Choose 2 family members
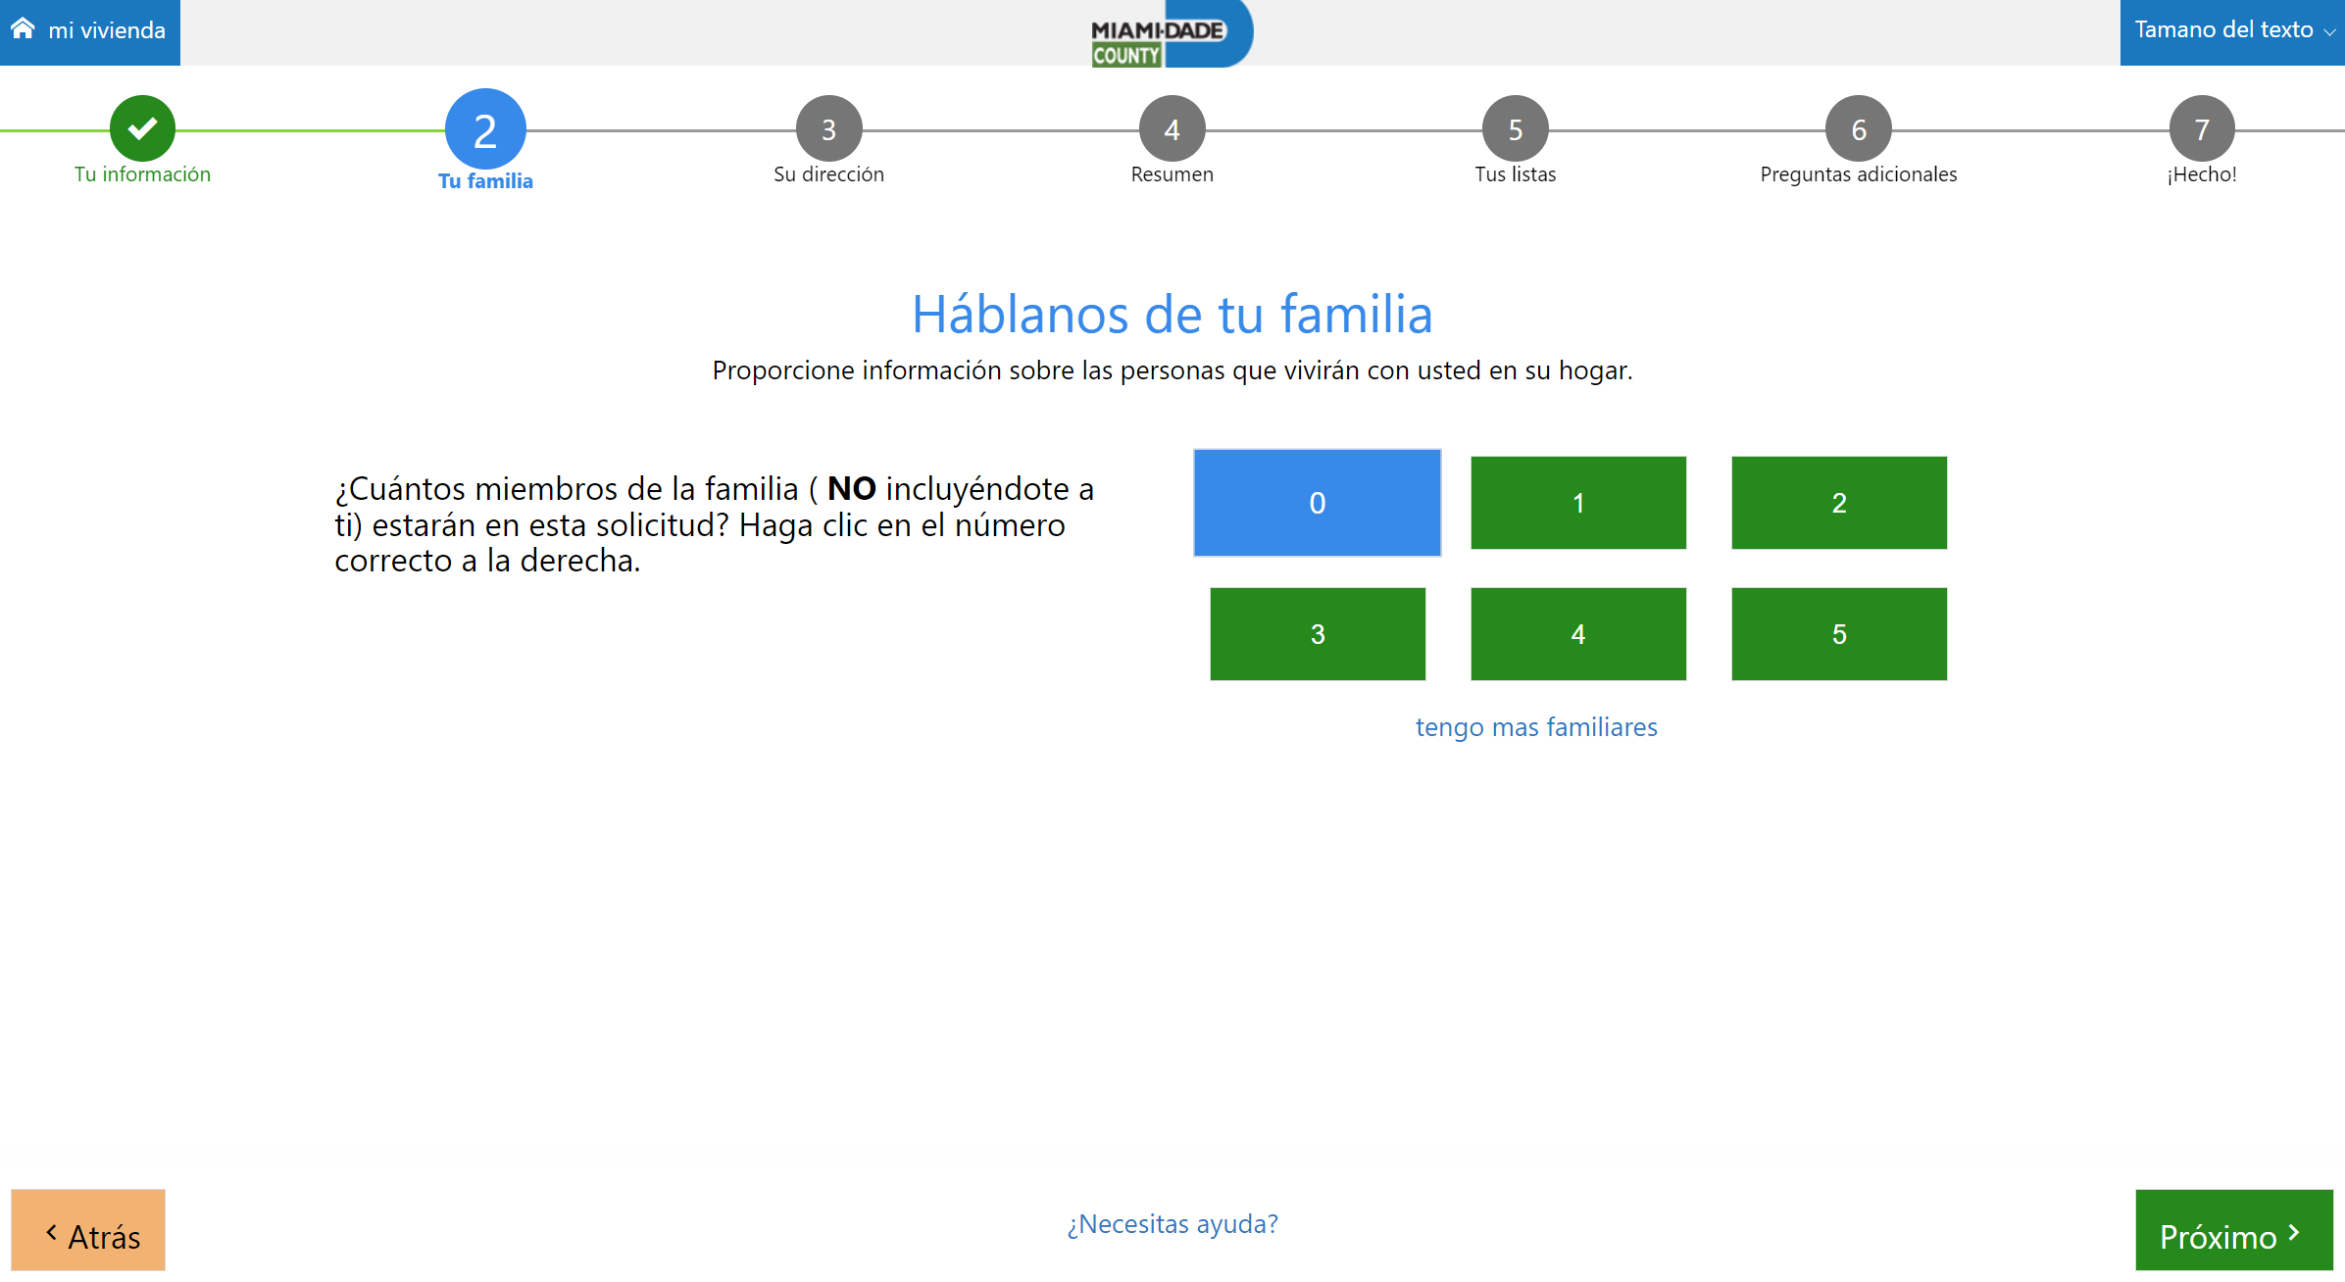This screenshot has height=1282, width=2345. (1839, 503)
